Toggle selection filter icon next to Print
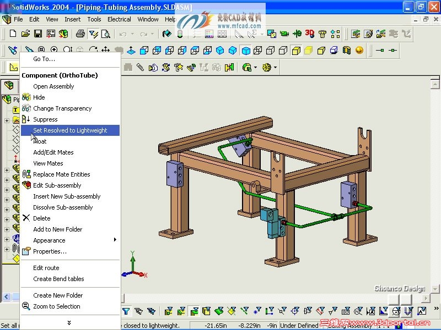 click(x=93, y=34)
